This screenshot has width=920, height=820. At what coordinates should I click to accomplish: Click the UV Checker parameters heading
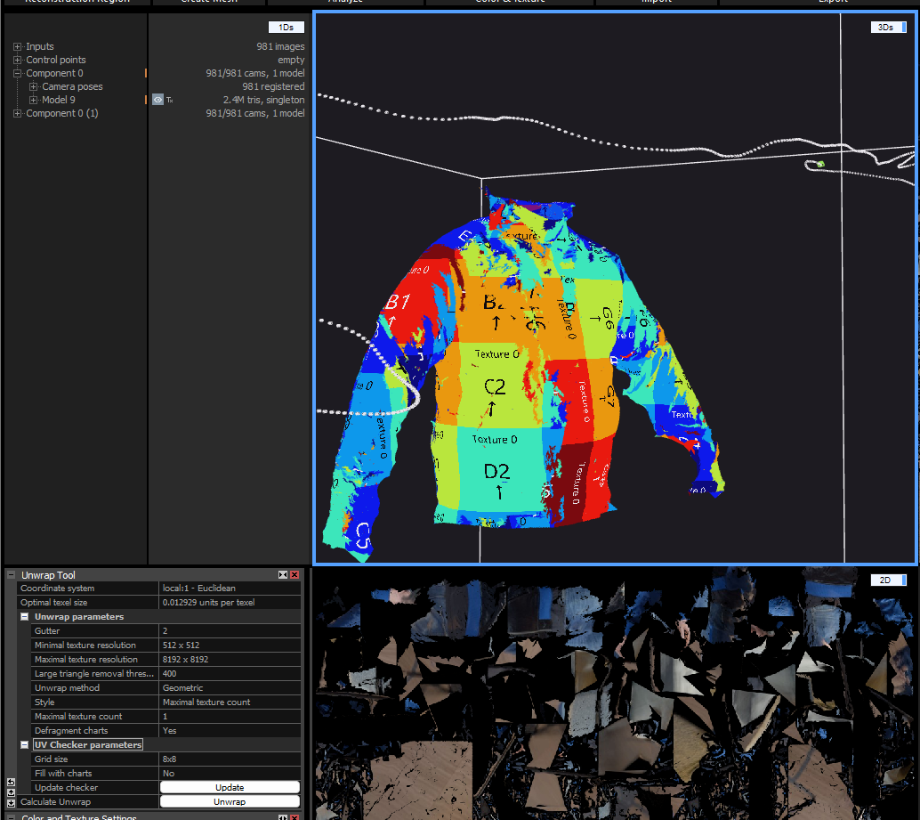click(x=88, y=744)
